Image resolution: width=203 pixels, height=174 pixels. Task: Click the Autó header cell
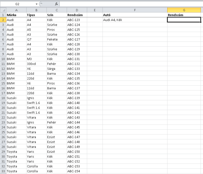click(x=135, y=15)
